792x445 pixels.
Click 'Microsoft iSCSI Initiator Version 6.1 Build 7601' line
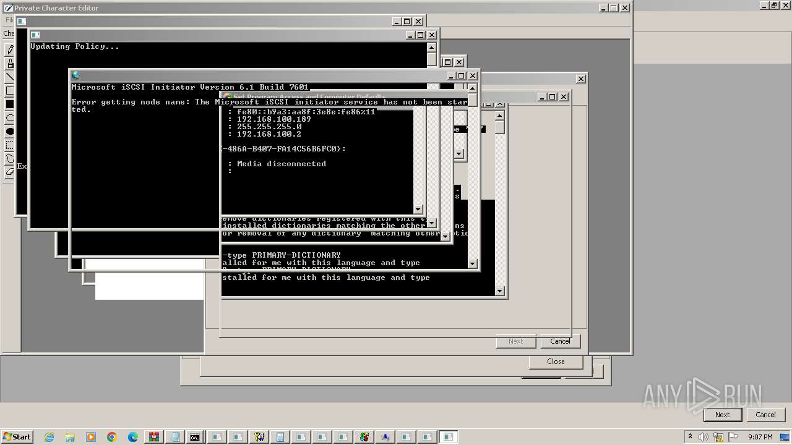[190, 87]
